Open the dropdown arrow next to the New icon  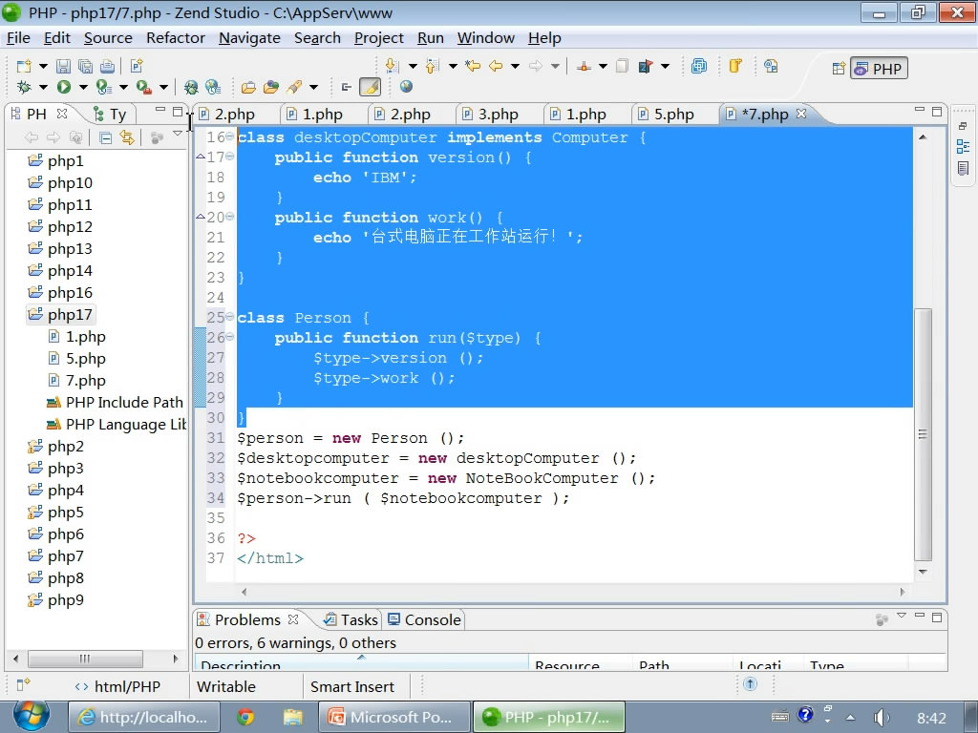point(43,66)
